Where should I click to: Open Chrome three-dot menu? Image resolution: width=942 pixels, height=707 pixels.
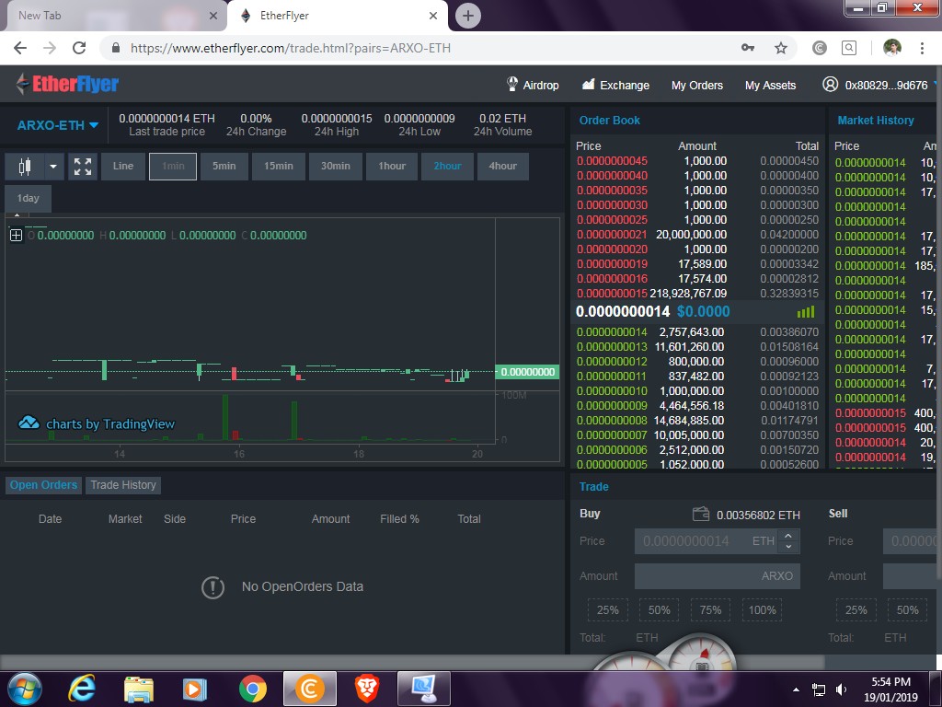click(x=922, y=48)
